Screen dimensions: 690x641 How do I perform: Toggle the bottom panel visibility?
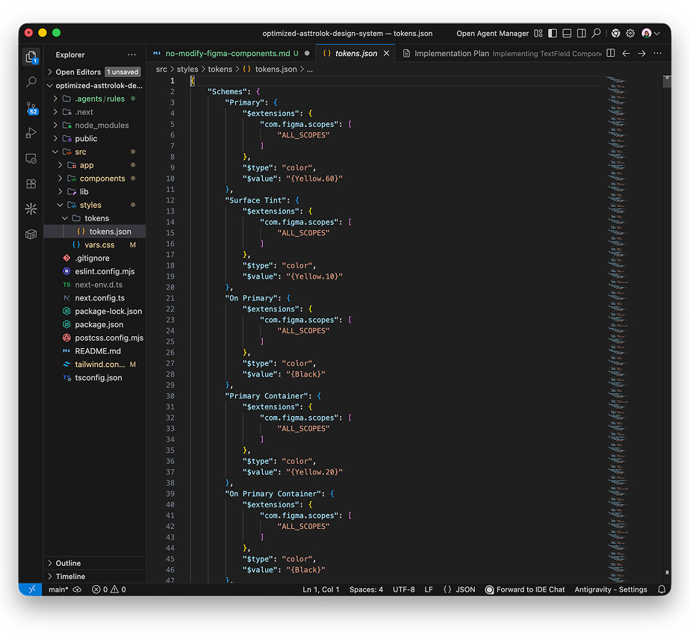click(x=567, y=34)
